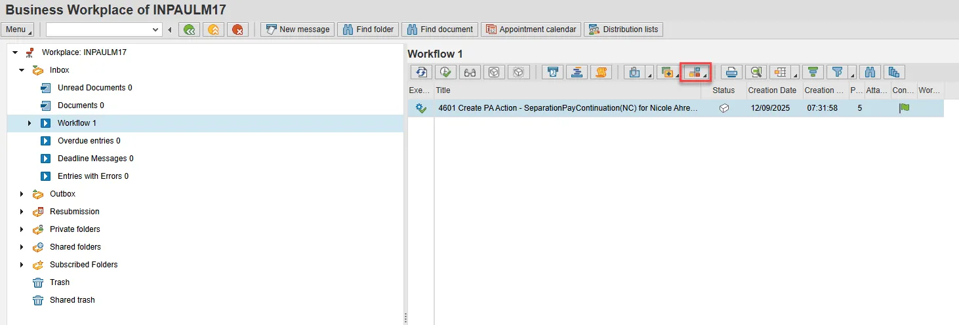Expand the Workflow 1 node
959x325 pixels.
tap(30, 123)
